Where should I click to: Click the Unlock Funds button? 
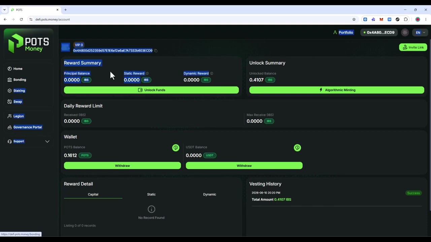coord(151,90)
